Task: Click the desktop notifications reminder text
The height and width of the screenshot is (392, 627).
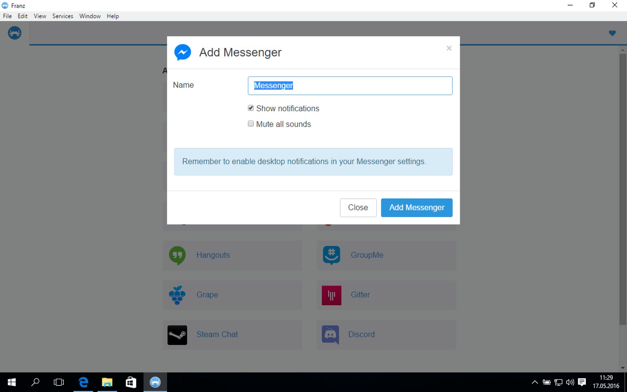Action: (304, 162)
